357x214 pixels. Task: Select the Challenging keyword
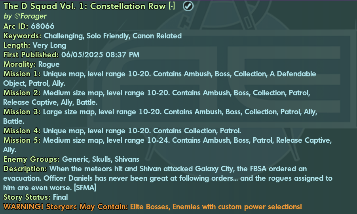pyautogui.click(x=63, y=36)
